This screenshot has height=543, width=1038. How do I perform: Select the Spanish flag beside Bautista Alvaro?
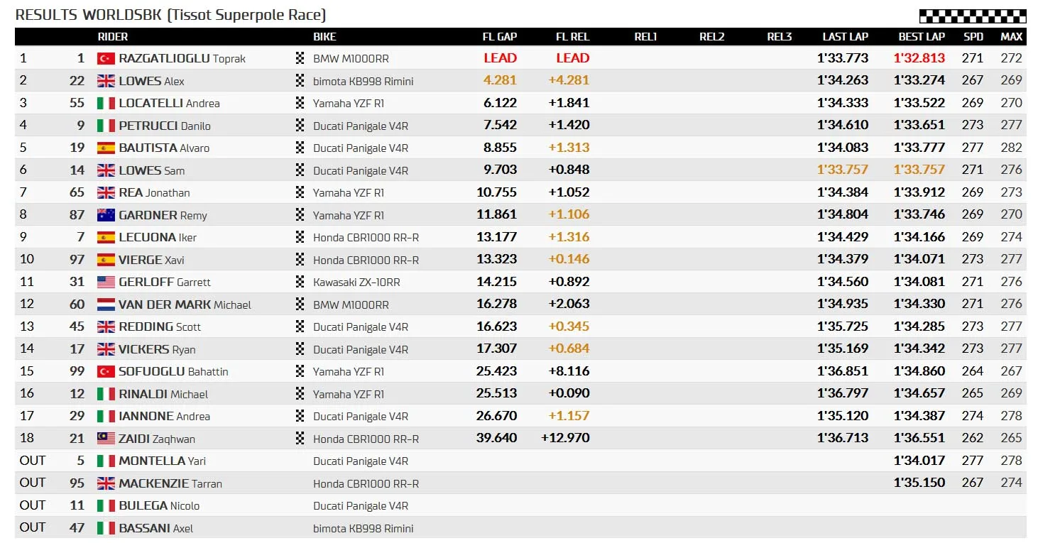pyautogui.click(x=106, y=148)
